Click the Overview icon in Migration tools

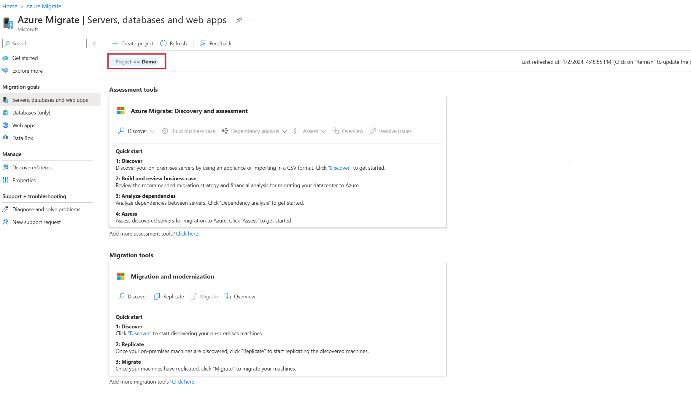(x=228, y=296)
